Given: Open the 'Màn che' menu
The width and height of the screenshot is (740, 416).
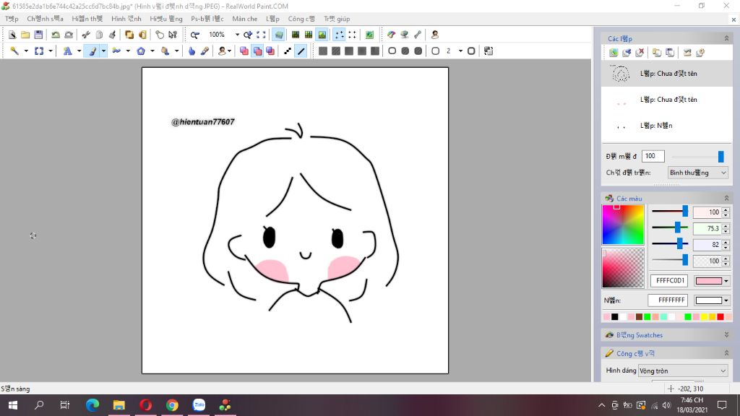Looking at the screenshot, I should click(244, 19).
